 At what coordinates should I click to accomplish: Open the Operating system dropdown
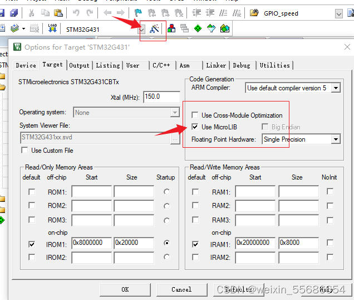tap(175, 112)
